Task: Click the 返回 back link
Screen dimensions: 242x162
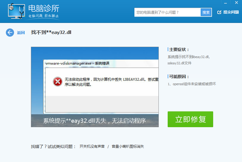Action: click(x=21, y=33)
